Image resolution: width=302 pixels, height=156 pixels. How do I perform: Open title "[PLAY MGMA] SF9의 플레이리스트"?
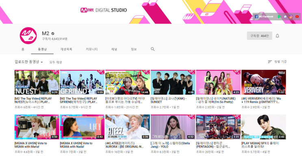coord(260,145)
